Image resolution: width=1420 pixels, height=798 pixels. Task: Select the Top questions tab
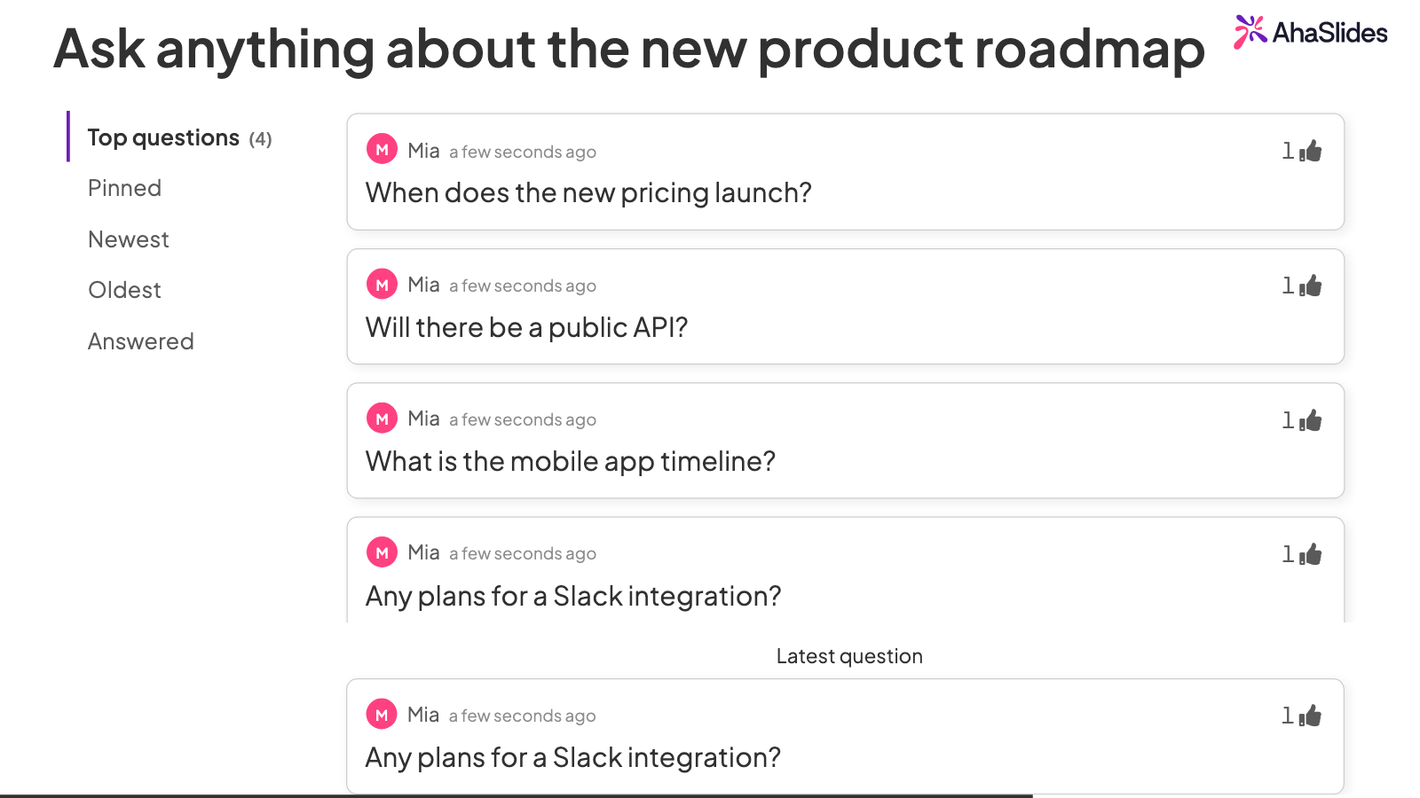pos(179,137)
